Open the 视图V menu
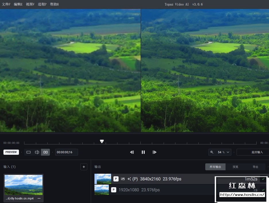Viewport: 269px width, 203px height. tap(30, 4)
